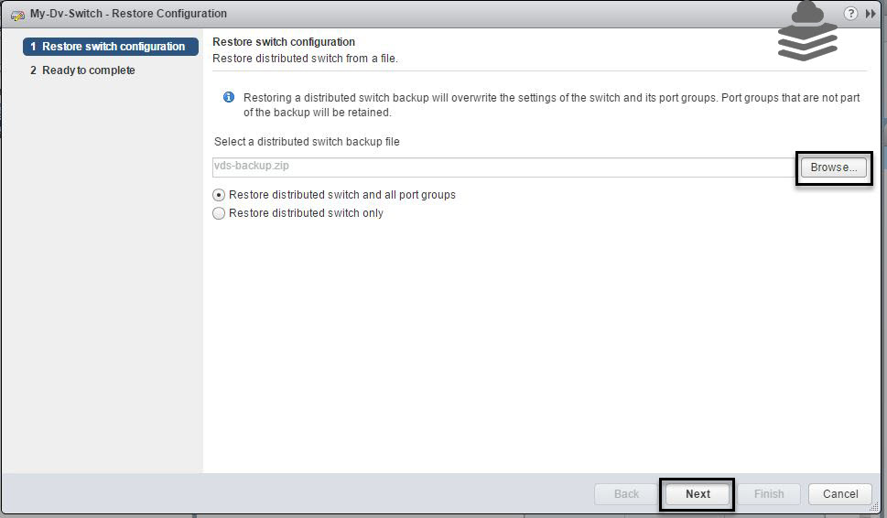The width and height of the screenshot is (887, 518).
Task: Click the overwrite warning information text
Action: tap(552, 104)
